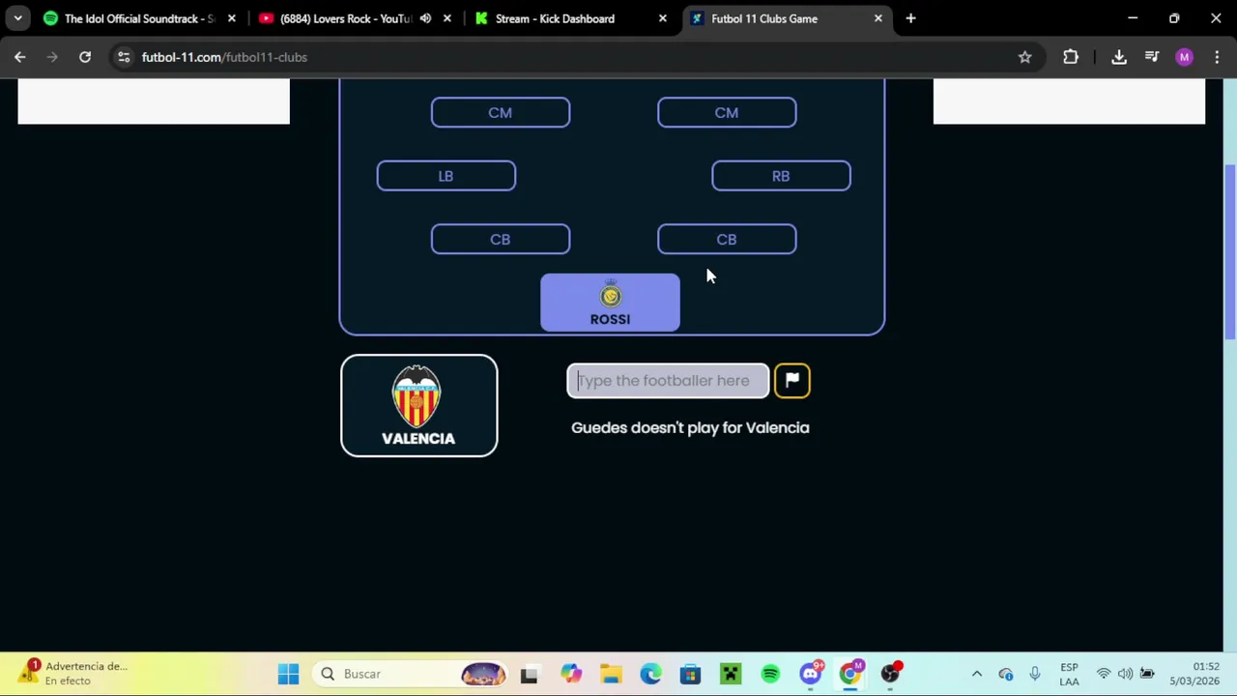Click the battery tray icon
Viewport: 1237px width, 696px height.
[1147, 674]
